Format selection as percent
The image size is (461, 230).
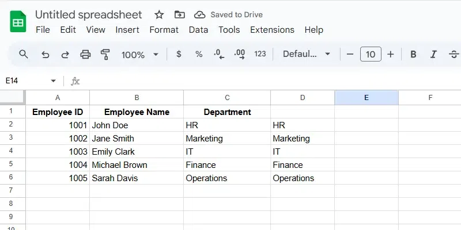[x=199, y=54]
